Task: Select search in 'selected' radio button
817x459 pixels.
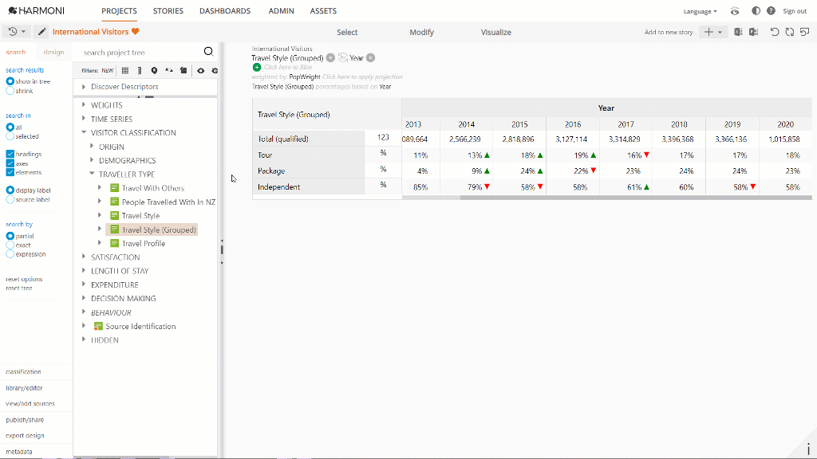Action: [x=10, y=136]
